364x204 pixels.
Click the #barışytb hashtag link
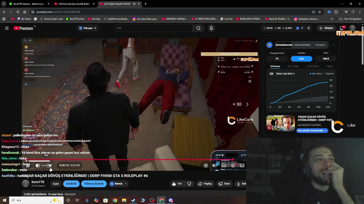coord(70,194)
